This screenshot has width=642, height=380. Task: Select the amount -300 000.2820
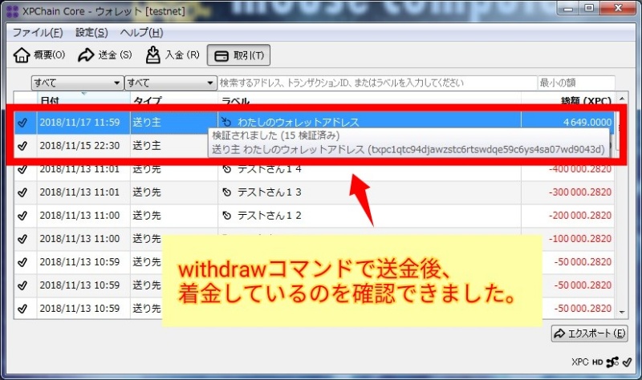pos(580,192)
